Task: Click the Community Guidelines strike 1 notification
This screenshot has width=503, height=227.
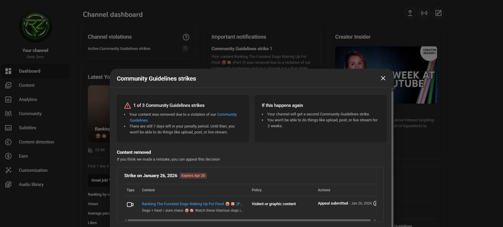Action: (242, 48)
